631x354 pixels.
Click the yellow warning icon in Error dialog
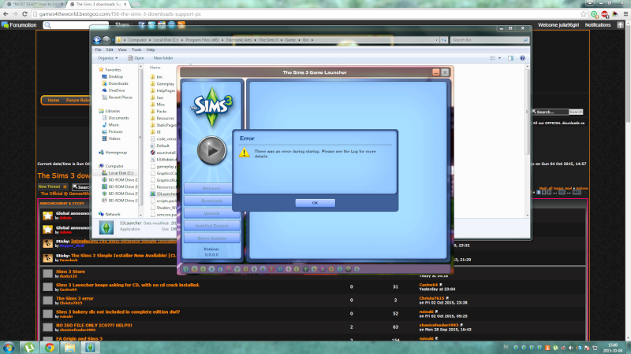245,153
